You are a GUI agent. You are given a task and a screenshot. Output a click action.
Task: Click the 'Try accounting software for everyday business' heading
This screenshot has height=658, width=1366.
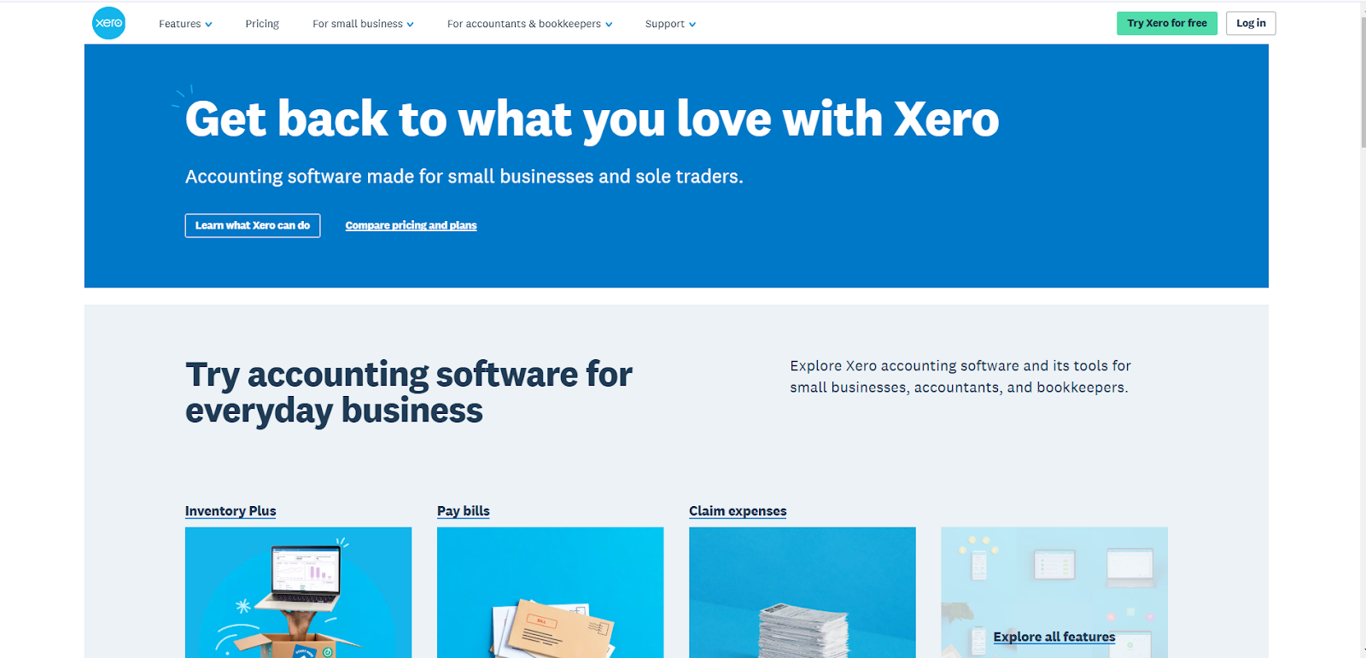(x=409, y=393)
